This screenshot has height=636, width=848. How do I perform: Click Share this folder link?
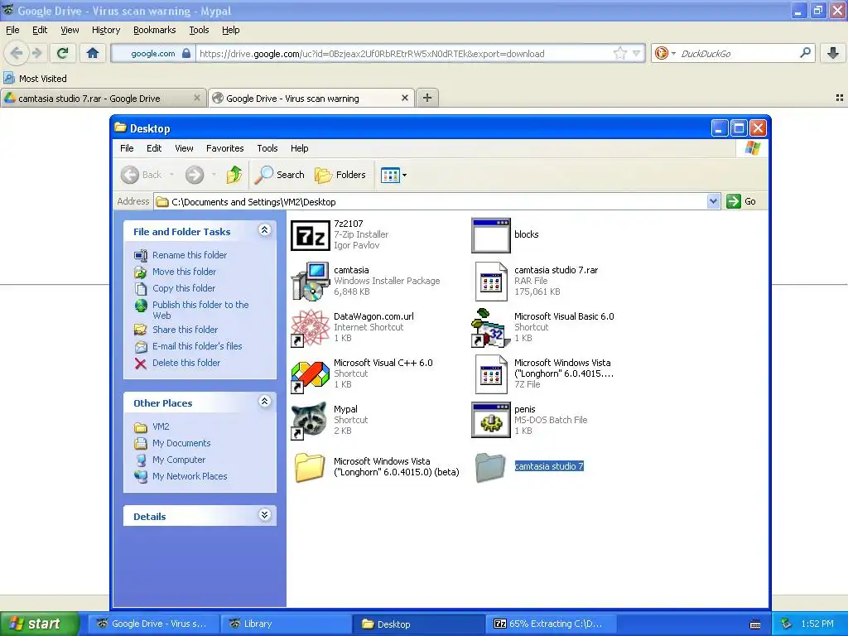[185, 330]
